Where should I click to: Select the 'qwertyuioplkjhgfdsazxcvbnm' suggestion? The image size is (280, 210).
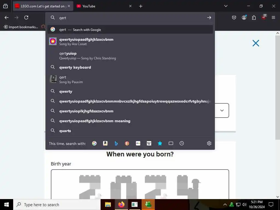130,111
